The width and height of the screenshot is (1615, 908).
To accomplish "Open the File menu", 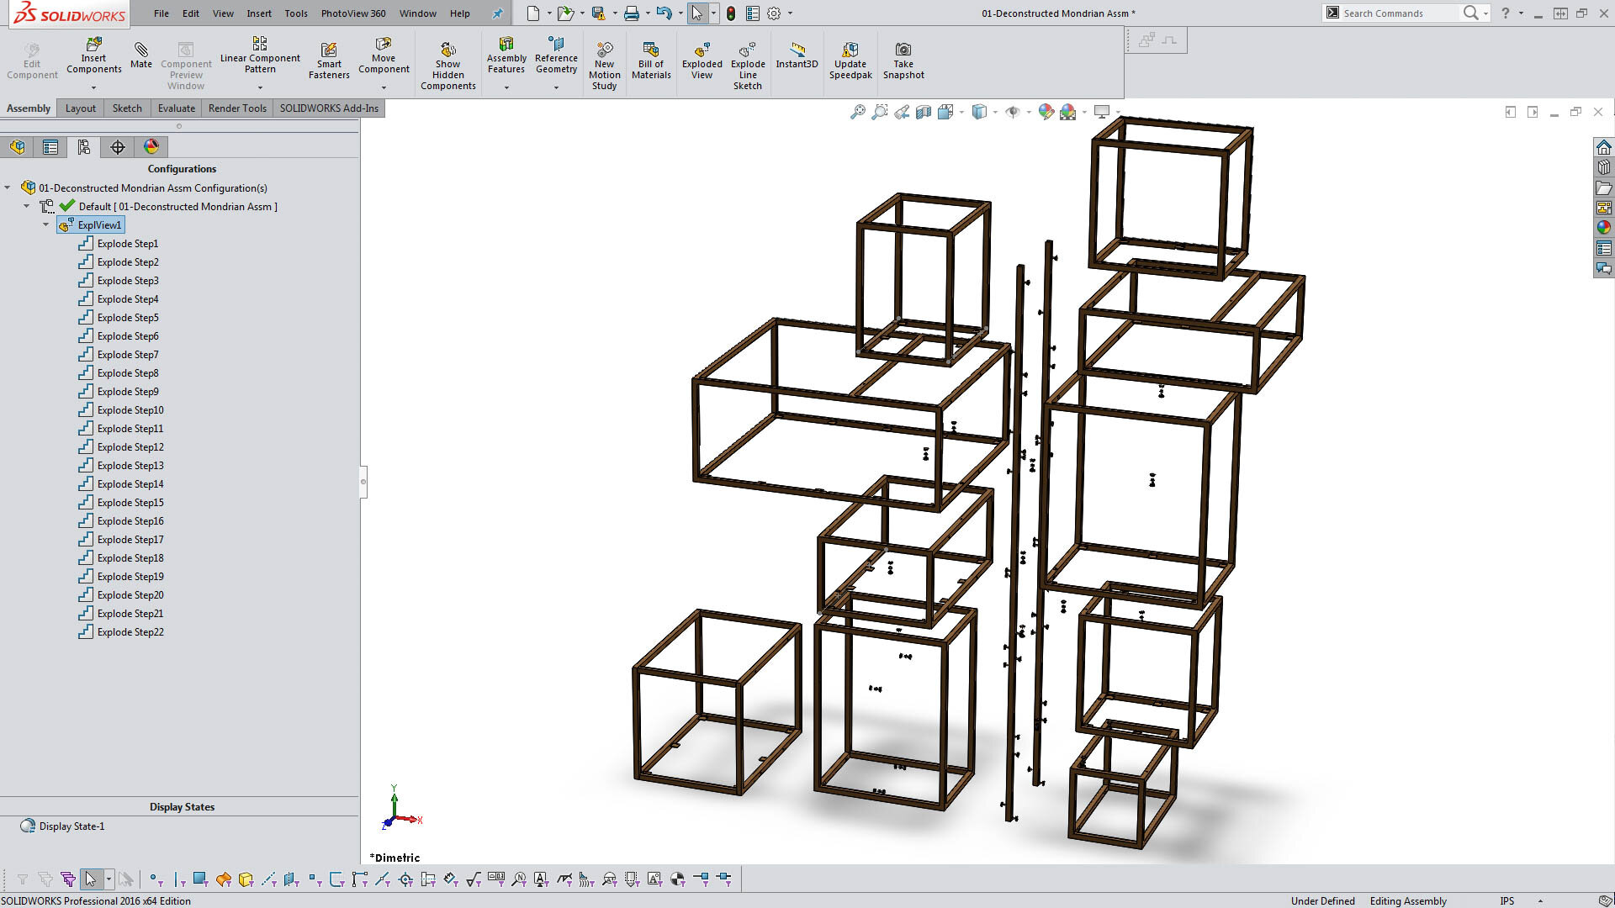I will tap(161, 13).
